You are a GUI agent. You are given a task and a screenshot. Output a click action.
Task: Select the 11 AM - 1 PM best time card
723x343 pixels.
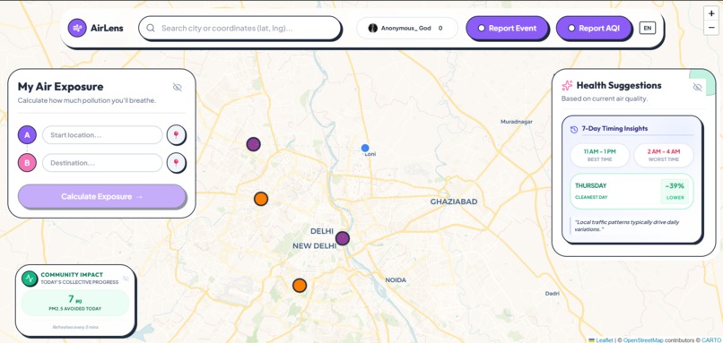(599, 155)
